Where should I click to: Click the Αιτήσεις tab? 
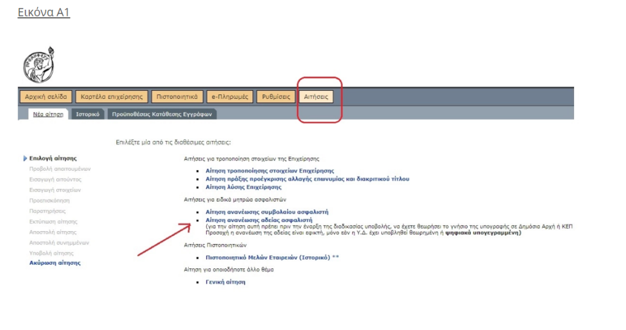[316, 96]
